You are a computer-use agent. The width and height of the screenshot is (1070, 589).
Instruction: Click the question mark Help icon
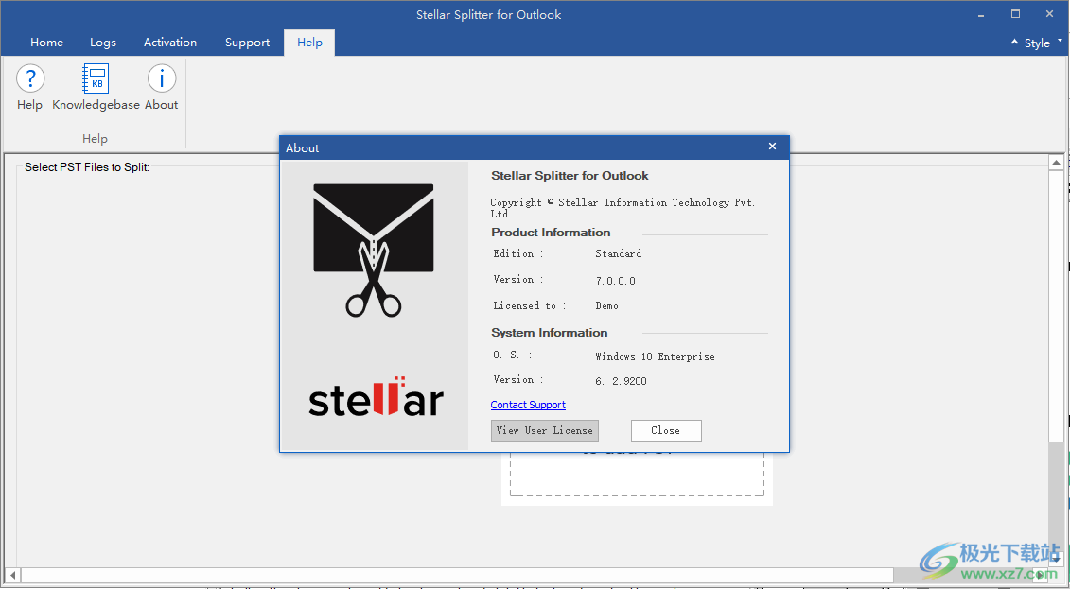(x=29, y=78)
